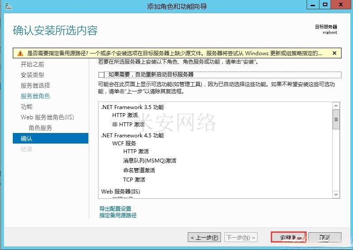Go to Web 服务器角色(IIS) step
This screenshot has width=353, height=250.
tap(48, 117)
